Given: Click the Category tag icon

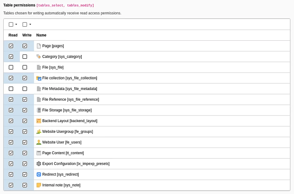Looking at the screenshot, I should coord(39,57).
